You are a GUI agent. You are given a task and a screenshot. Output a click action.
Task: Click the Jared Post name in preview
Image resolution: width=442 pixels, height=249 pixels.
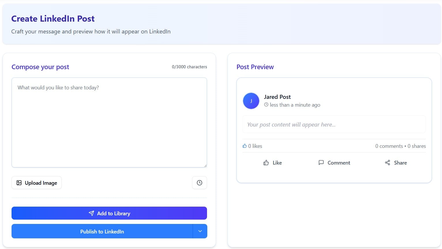point(277,97)
